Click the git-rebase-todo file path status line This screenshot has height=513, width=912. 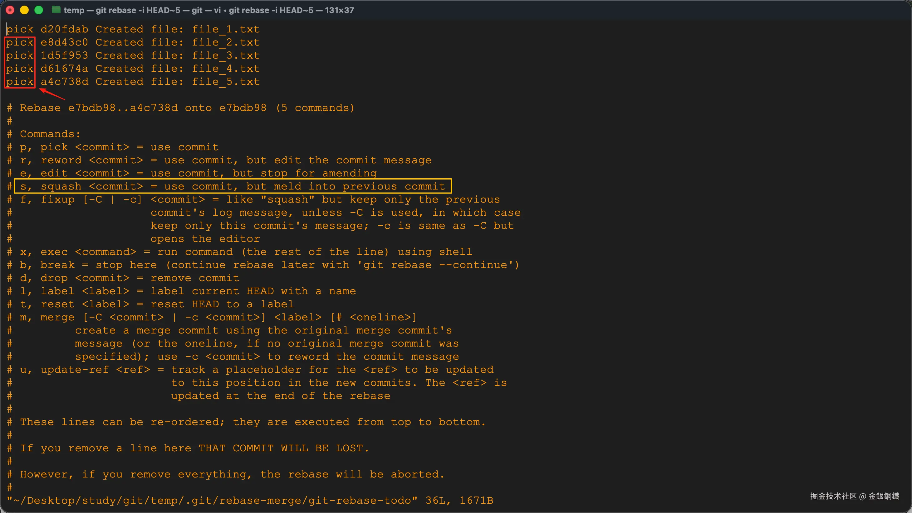250,501
